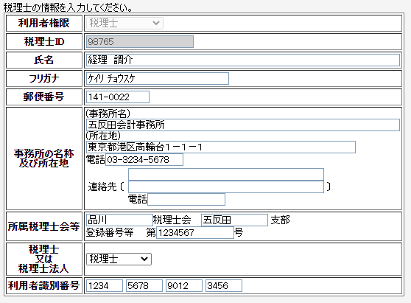Click the 税理士会 field containing 品川
Screen dimensions: 411x303
119,220
